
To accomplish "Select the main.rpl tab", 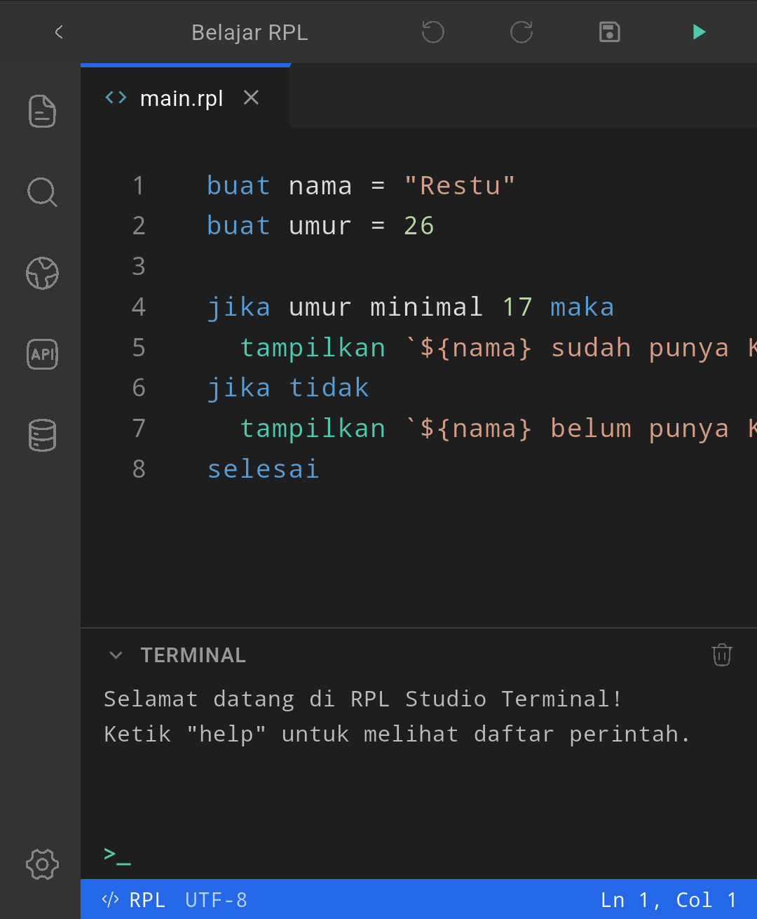I will [x=185, y=98].
